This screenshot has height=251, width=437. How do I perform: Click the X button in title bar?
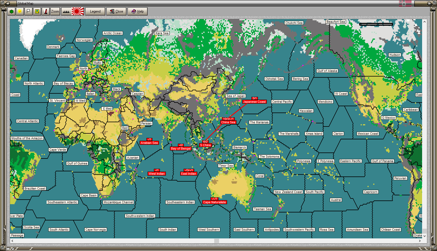point(429,3)
